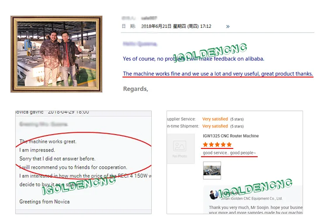Click the underlined 'machine works fine' sentence

pos(218,74)
